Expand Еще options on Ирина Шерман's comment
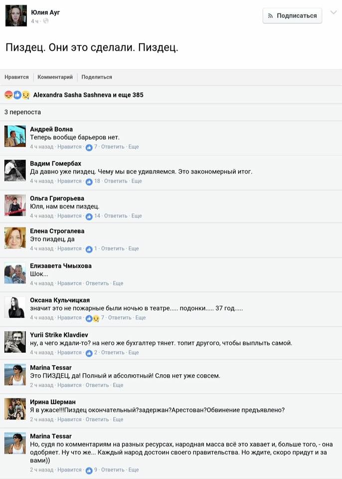The height and width of the screenshot is (479, 342). (x=118, y=420)
